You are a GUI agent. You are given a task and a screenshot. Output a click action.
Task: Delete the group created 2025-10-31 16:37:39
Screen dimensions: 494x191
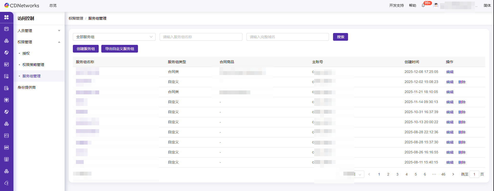pos(462,112)
